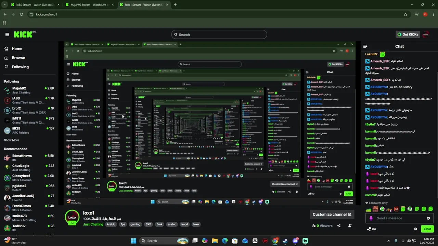This screenshot has width=438, height=246.
Task: Open TedBruv recommended channel
Action: [29, 228]
